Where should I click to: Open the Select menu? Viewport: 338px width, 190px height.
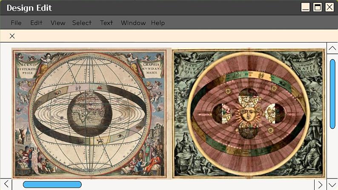82,23
